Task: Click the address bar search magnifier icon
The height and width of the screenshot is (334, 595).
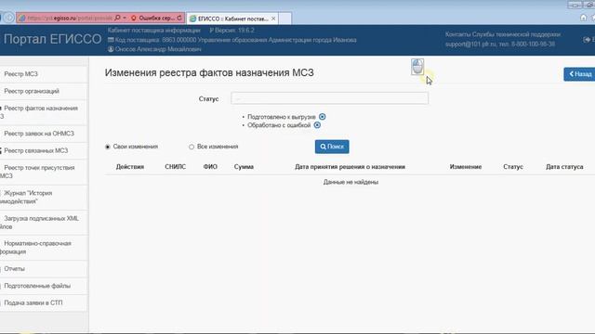Action: coord(118,18)
